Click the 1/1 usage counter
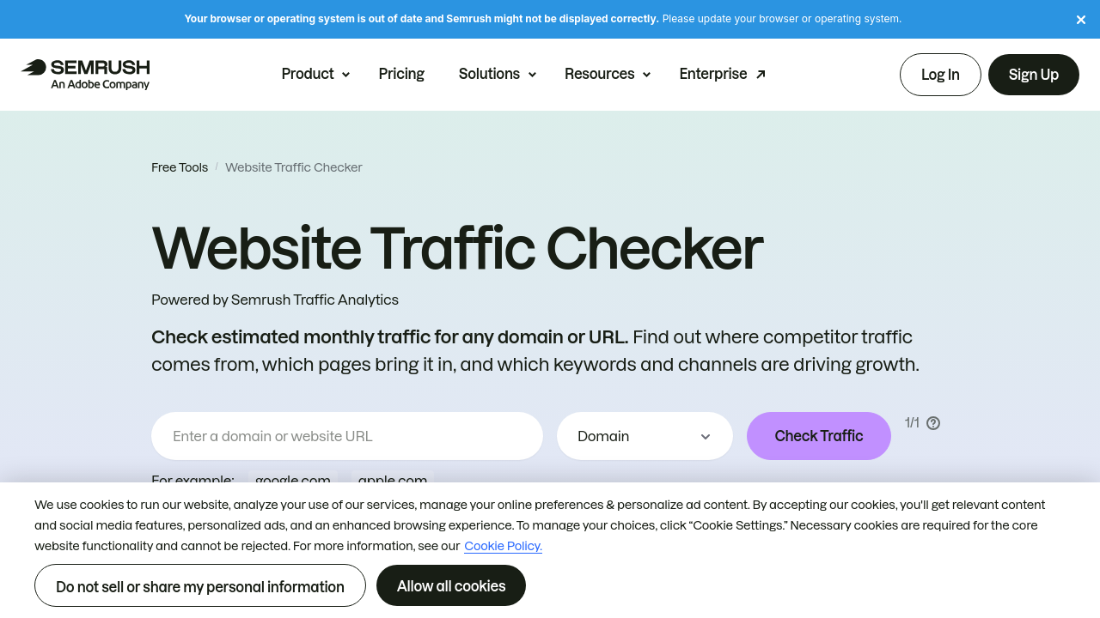This screenshot has height=618, width=1100. (x=912, y=423)
